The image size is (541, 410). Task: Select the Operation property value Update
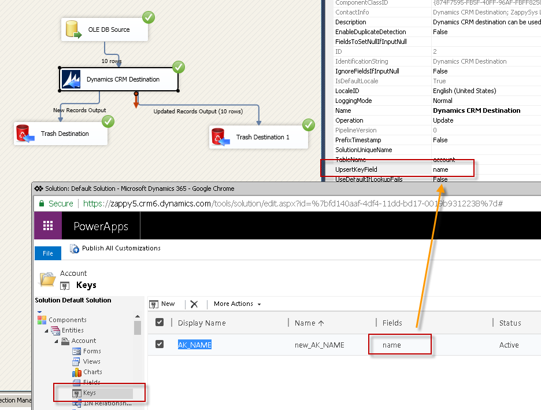click(x=443, y=120)
